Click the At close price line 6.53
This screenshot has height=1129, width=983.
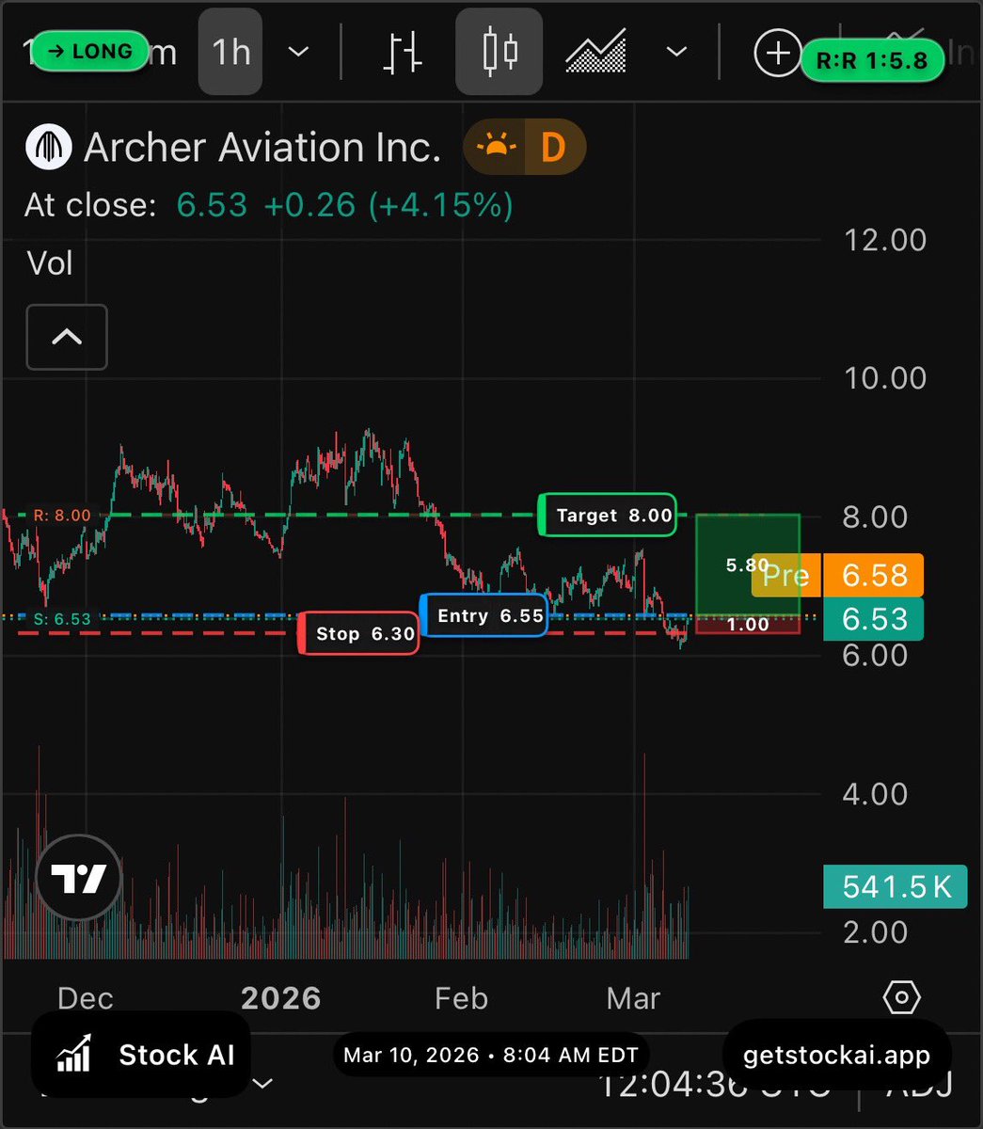pyautogui.click(x=213, y=205)
